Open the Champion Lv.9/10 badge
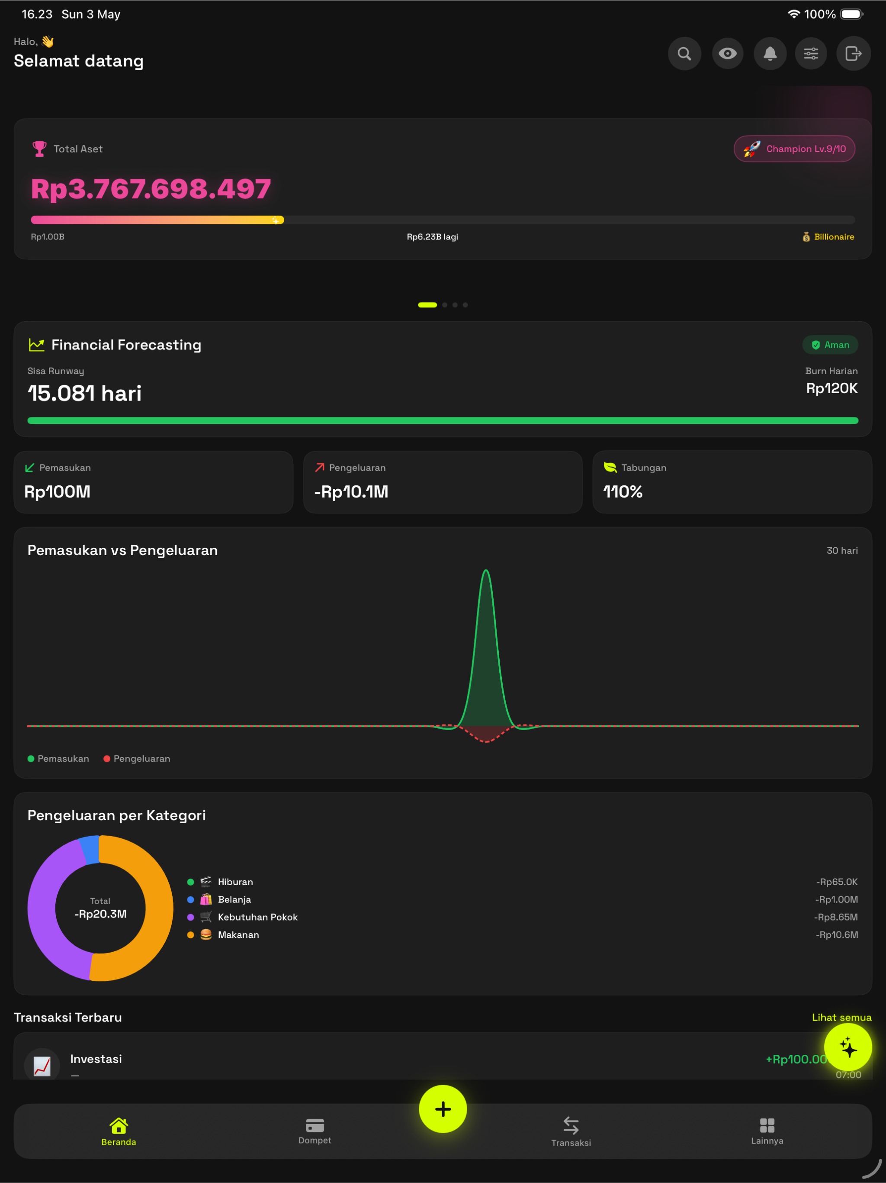This screenshot has height=1183, width=886. 794,149
